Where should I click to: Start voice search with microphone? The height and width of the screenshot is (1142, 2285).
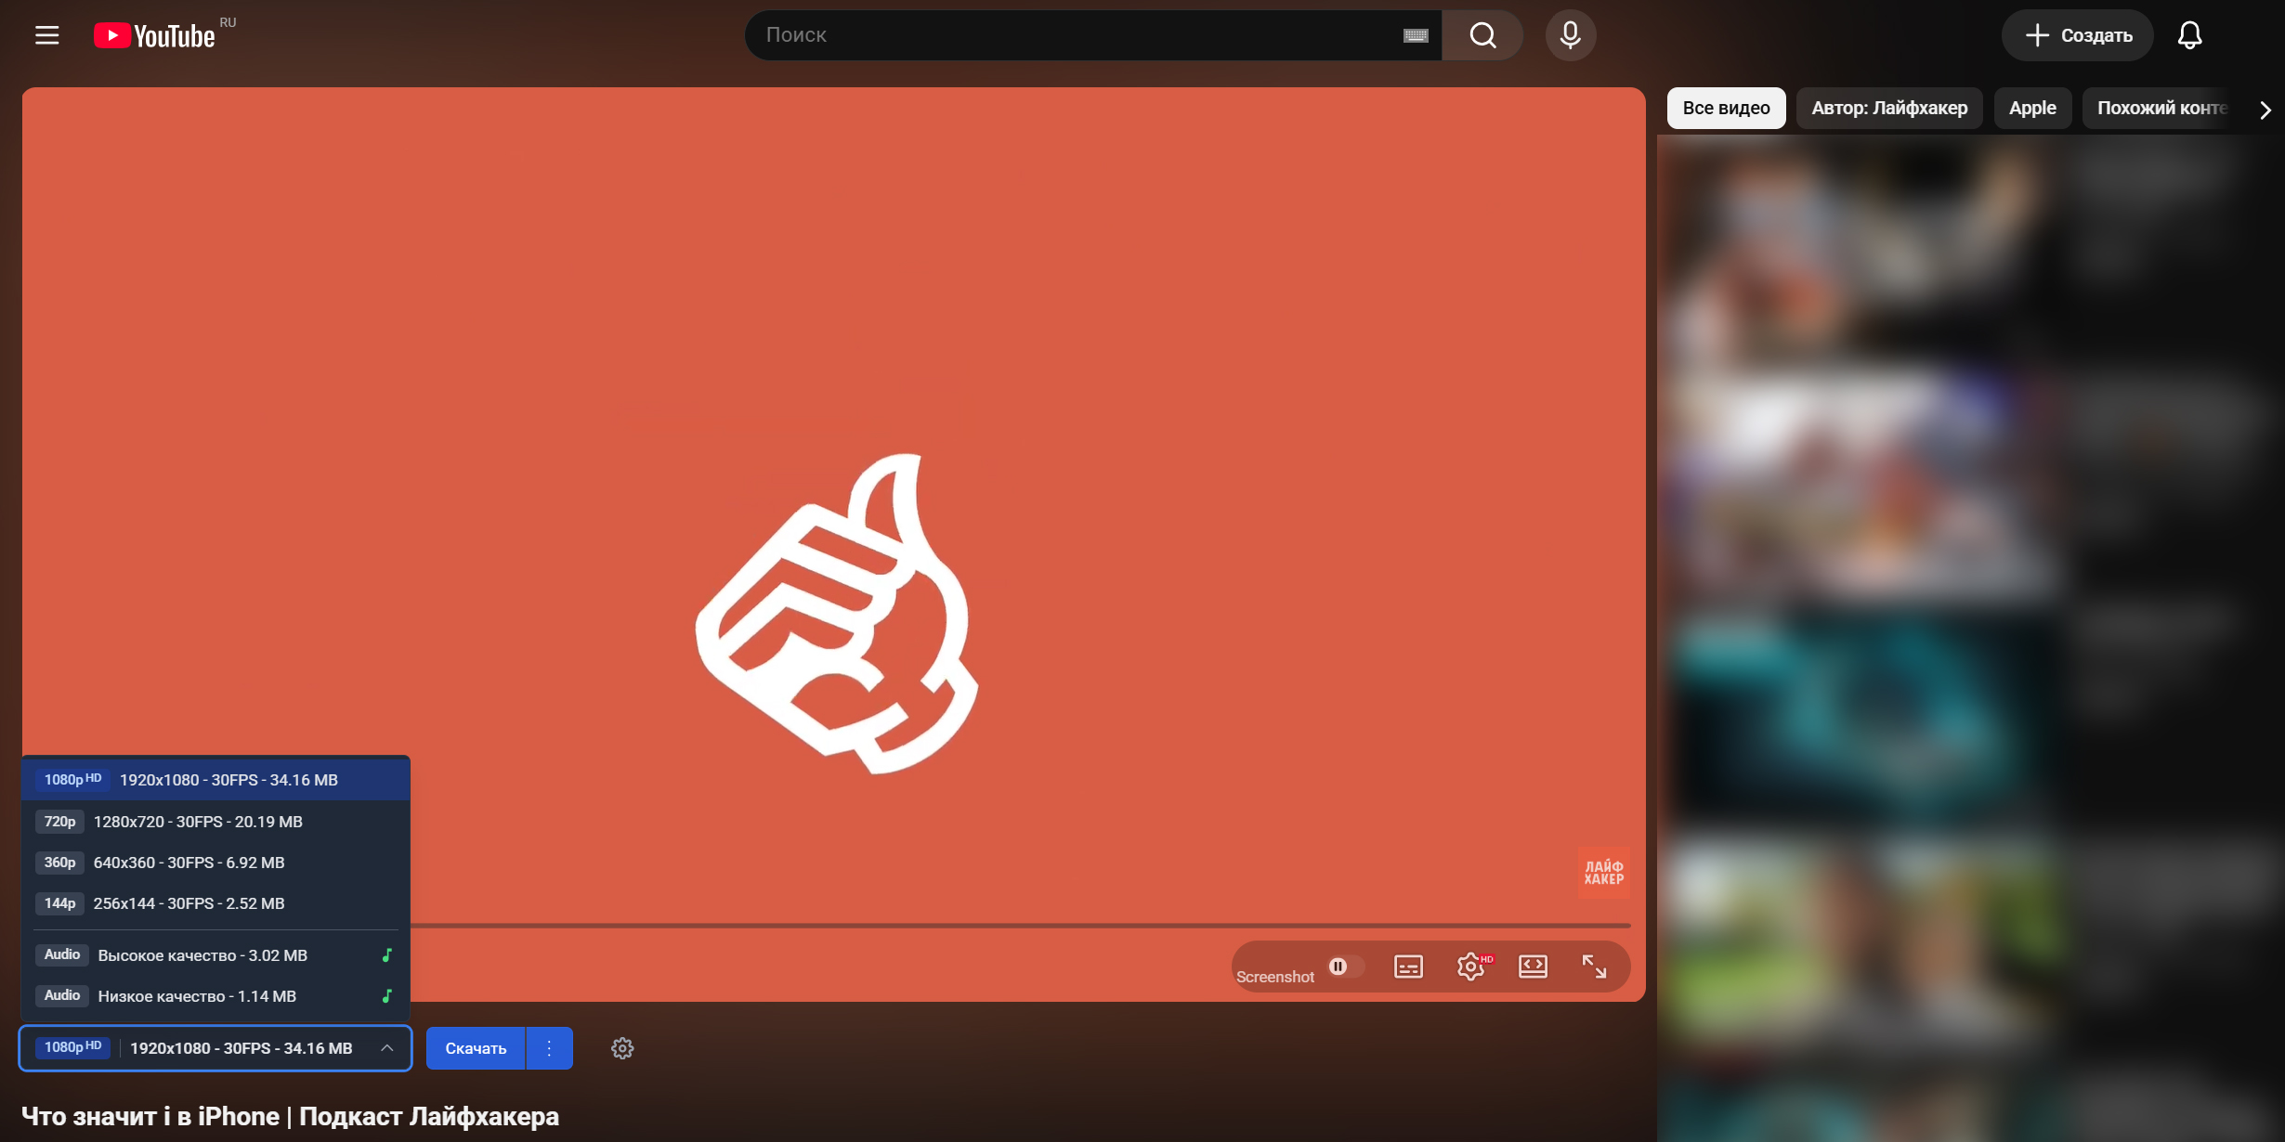[1570, 35]
